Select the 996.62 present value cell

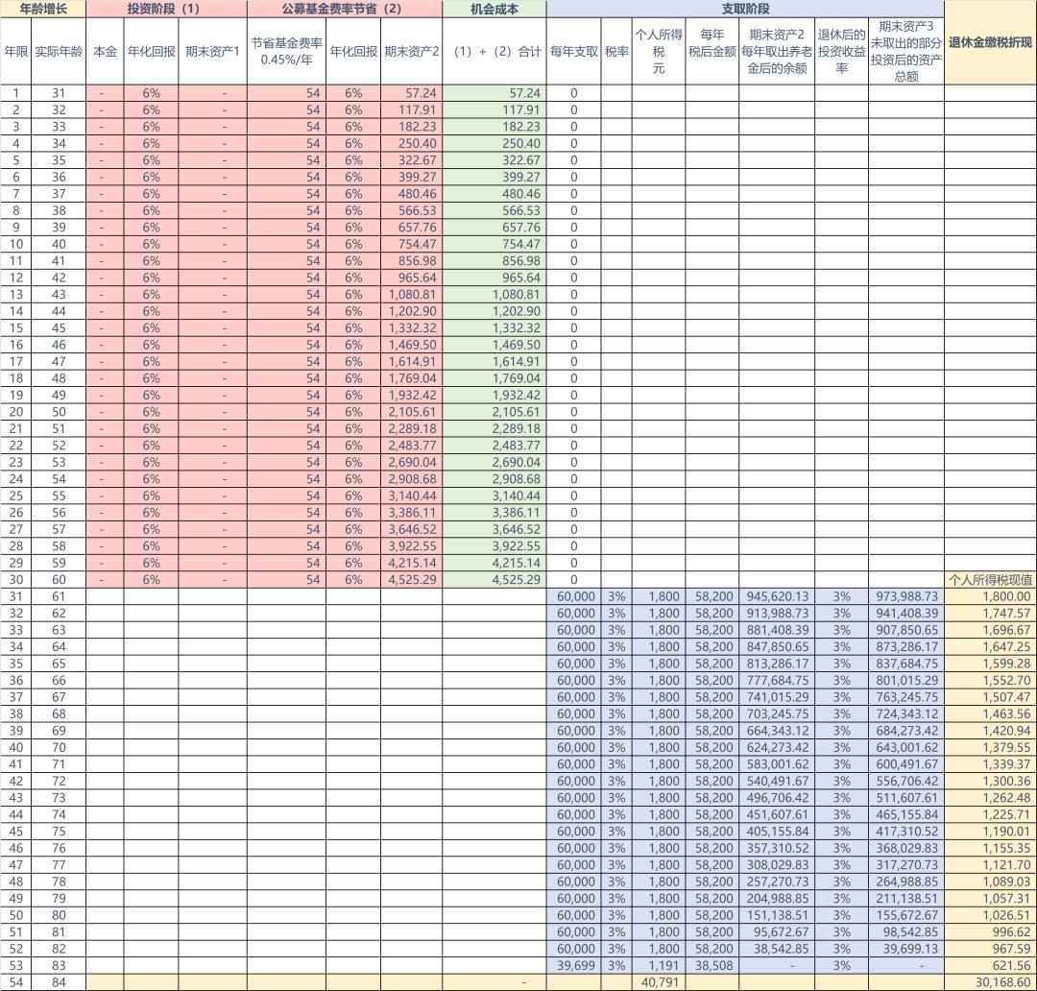click(991, 932)
